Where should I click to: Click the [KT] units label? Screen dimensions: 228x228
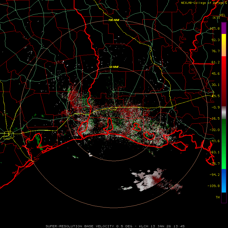(216, 17)
